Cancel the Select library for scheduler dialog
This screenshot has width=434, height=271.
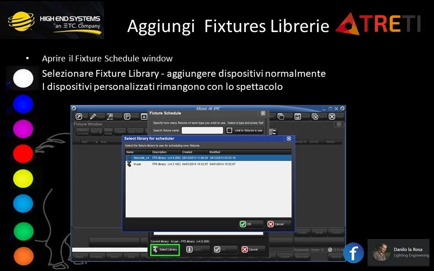click(279, 224)
